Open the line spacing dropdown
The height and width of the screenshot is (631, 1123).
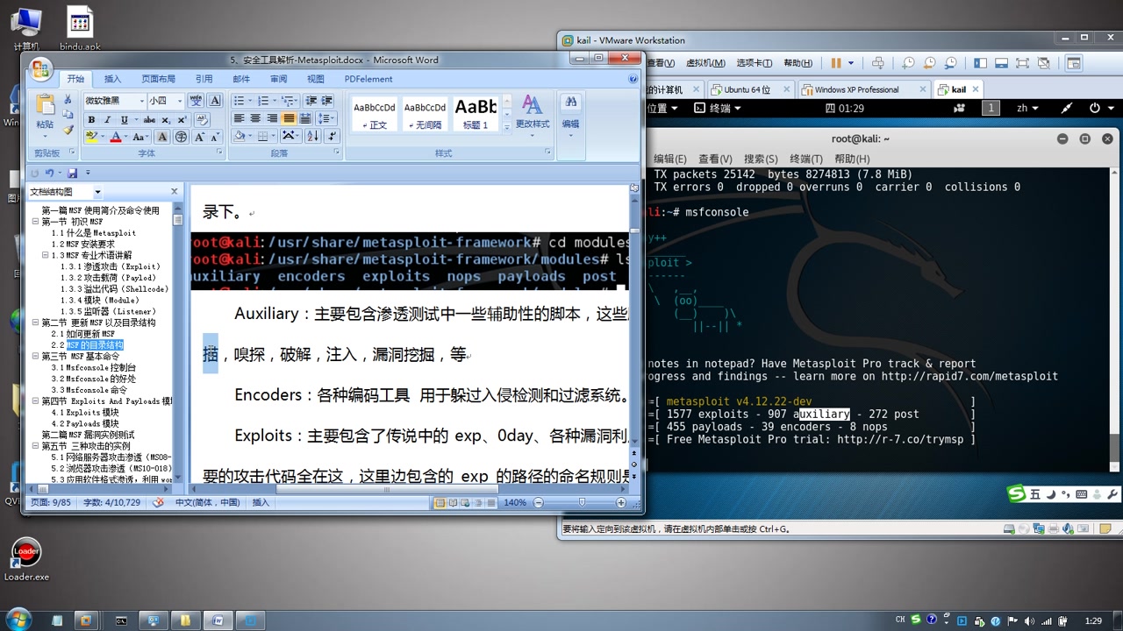click(325, 118)
